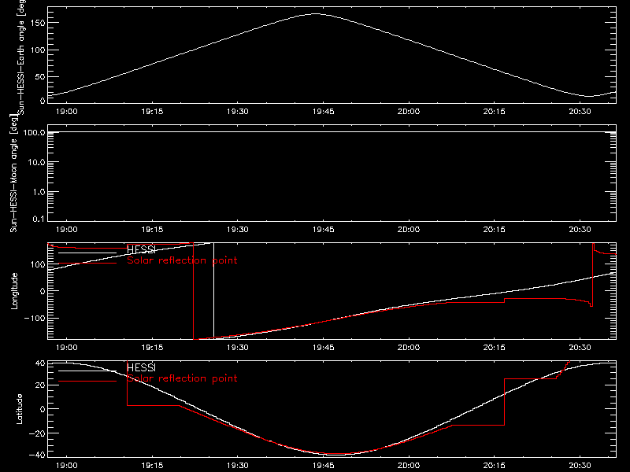630x472 pixels.
Task: Click the red legend line sample in Longitude panel
Action: coord(87,264)
